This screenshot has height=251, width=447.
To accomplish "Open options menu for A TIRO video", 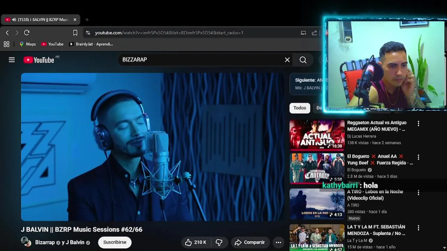I will [x=418, y=192].
